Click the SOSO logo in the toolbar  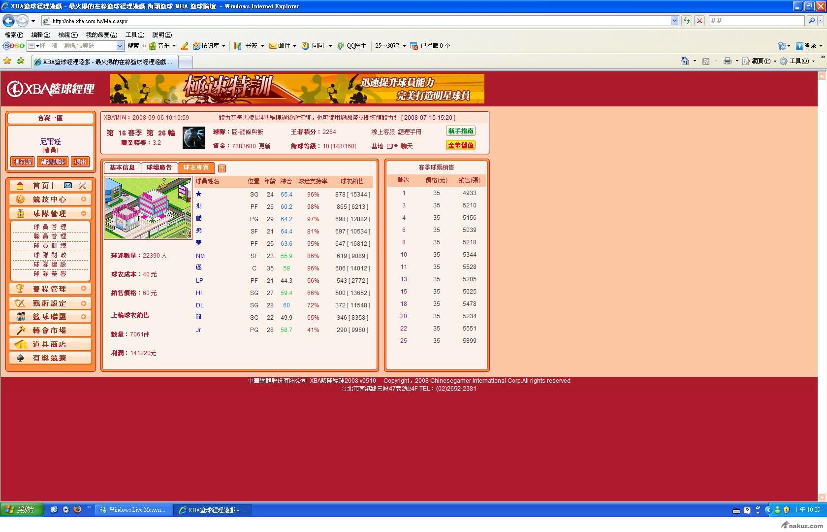pyautogui.click(x=13, y=46)
